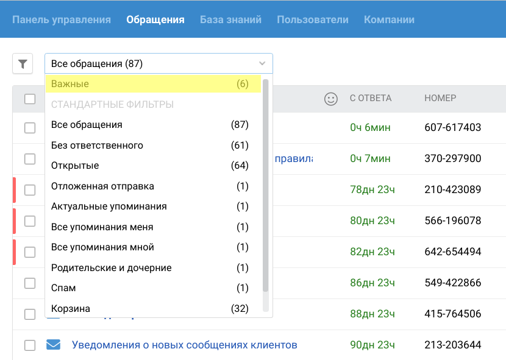Image resolution: width=506 pixels, height=360 pixels.
Task: Open the Пользователи tab
Action: pyautogui.click(x=313, y=19)
